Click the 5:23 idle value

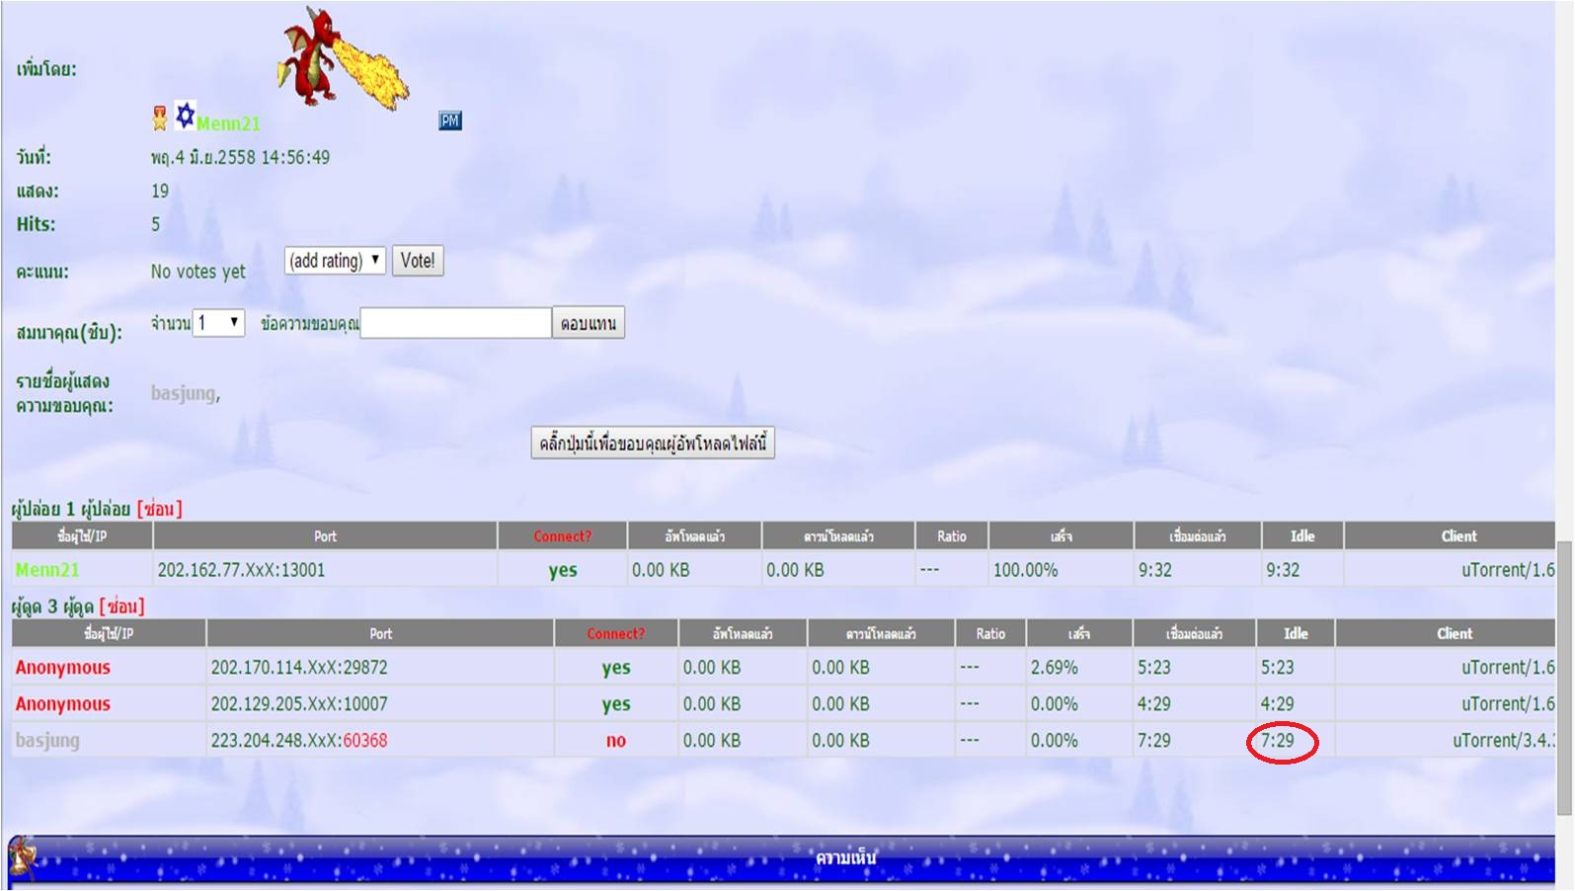click(x=1278, y=668)
